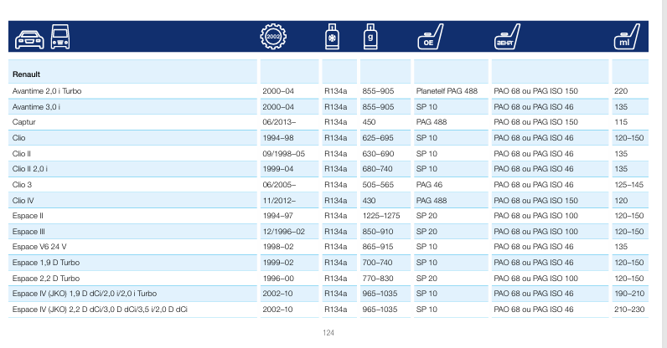667x348 pixels.
Task: Click the PAG 46 oil cell for Clio 3
Action: pyautogui.click(x=429, y=185)
